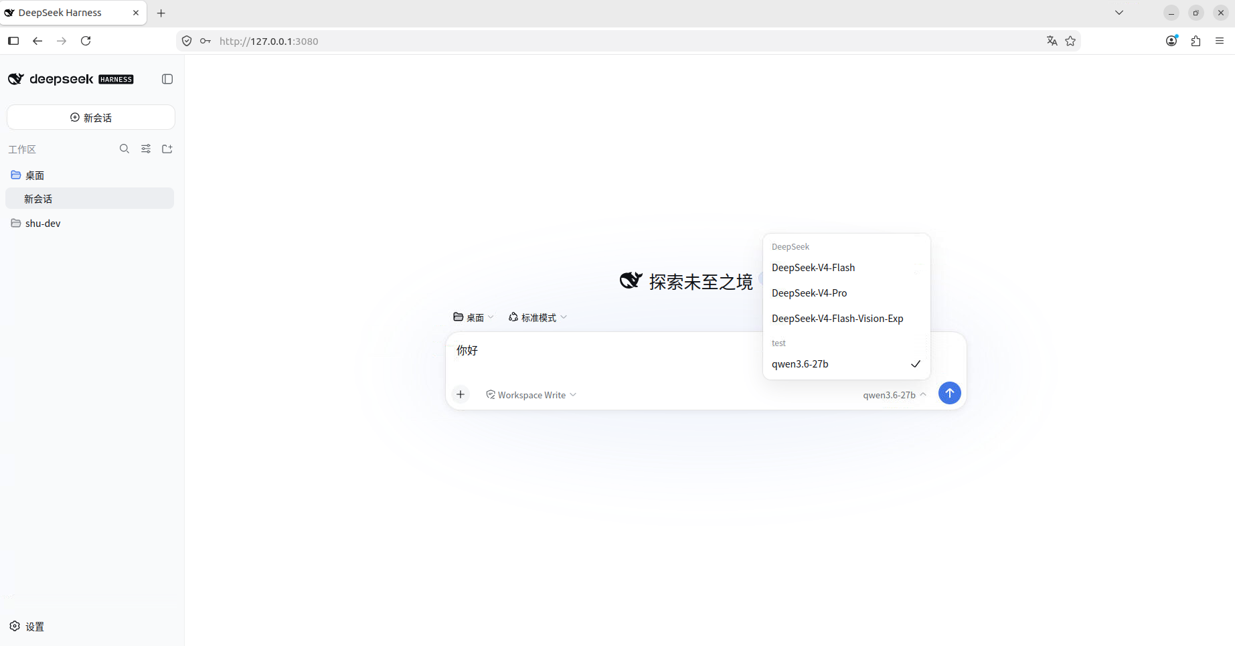The width and height of the screenshot is (1235, 646).
Task: Click the password key icon in address bar
Action: (x=205, y=41)
